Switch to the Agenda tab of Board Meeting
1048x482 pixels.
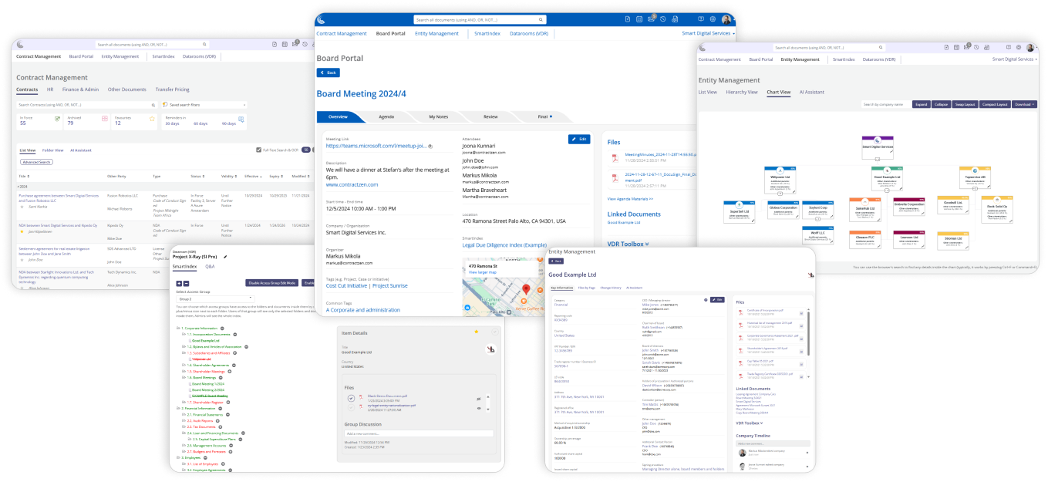point(386,116)
